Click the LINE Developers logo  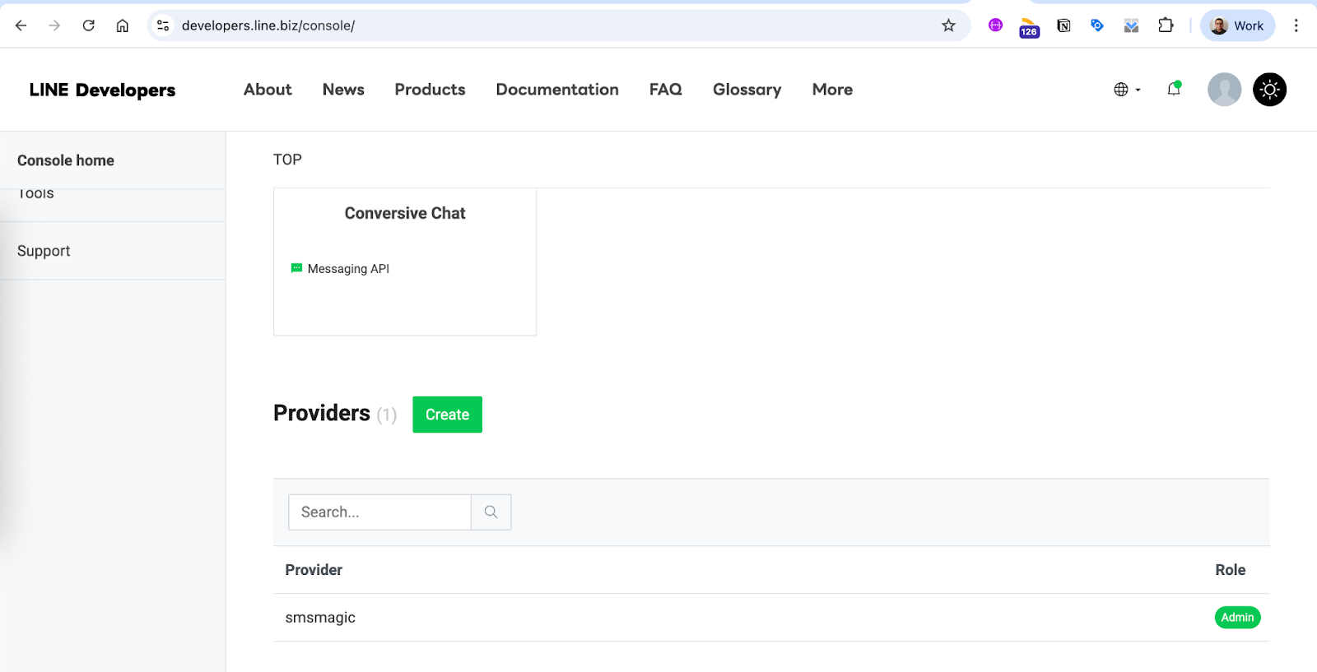102,90
